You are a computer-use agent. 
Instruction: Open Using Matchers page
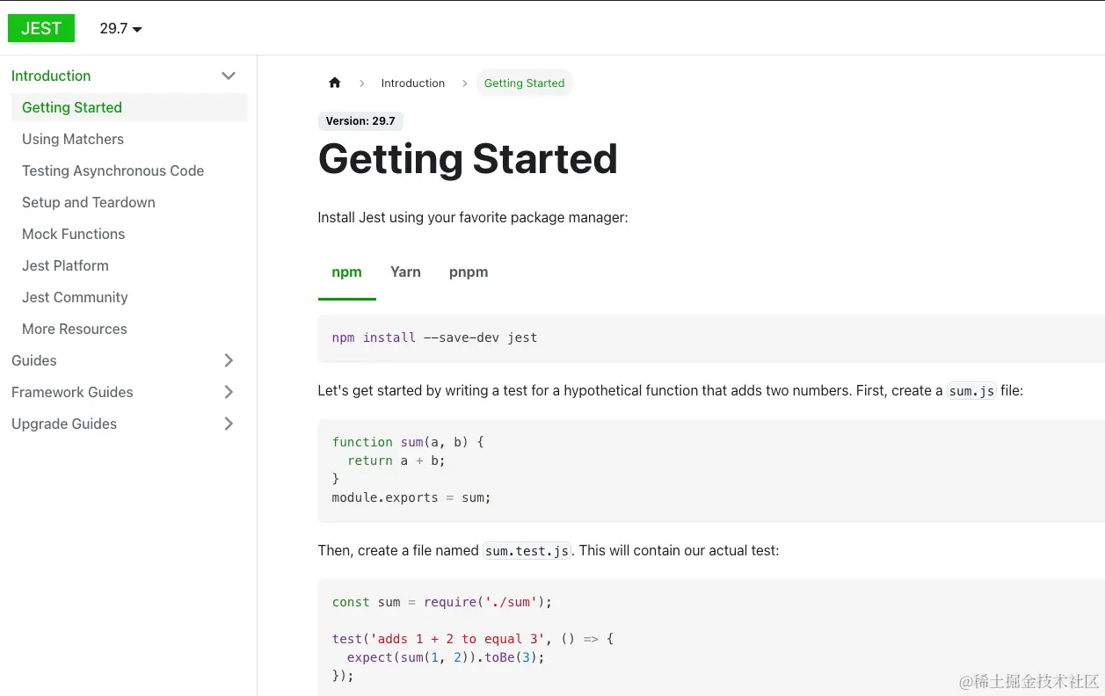click(73, 139)
